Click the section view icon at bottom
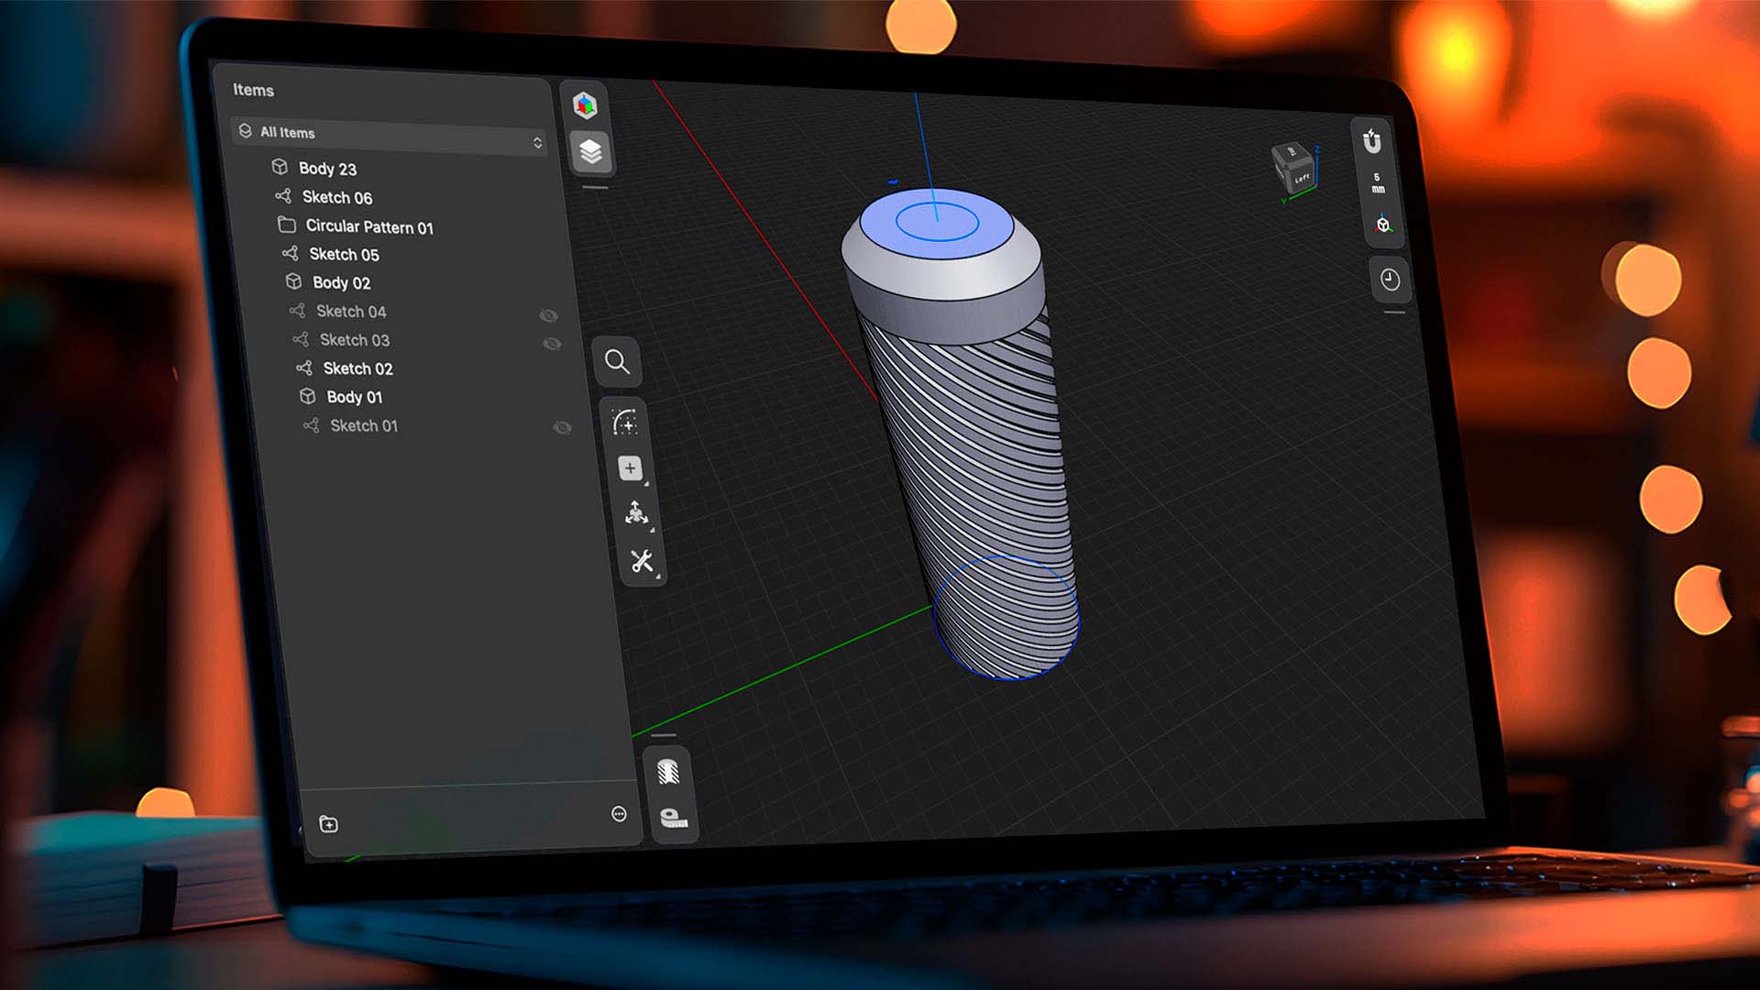 [668, 773]
